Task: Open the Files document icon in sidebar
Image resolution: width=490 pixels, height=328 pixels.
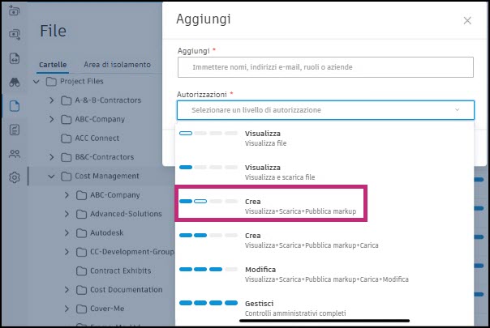Action: pyautogui.click(x=15, y=105)
